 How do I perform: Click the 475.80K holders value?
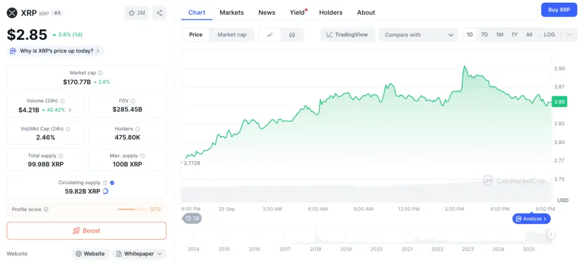[127, 137]
